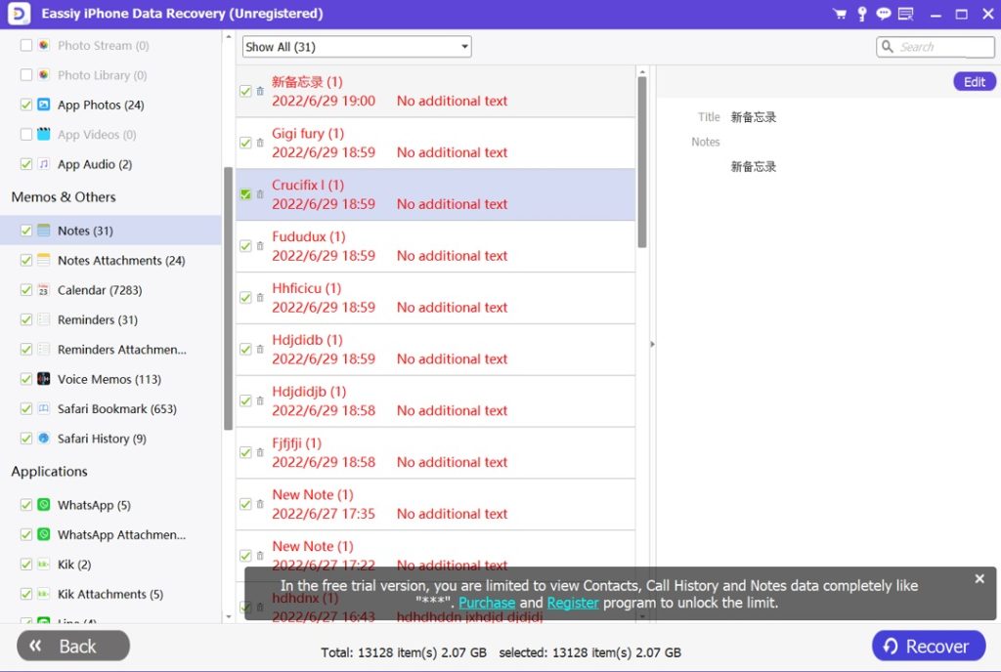Click the trash icon beside Gigi fury note
This screenshot has width=1001, height=672.
point(260,143)
